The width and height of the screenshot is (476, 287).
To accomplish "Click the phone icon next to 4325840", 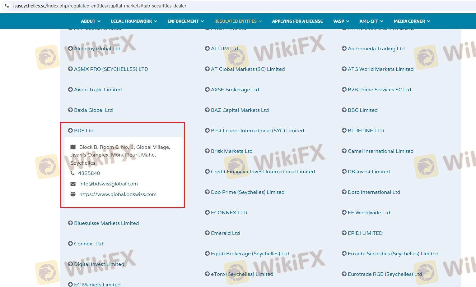I will coord(72,173).
